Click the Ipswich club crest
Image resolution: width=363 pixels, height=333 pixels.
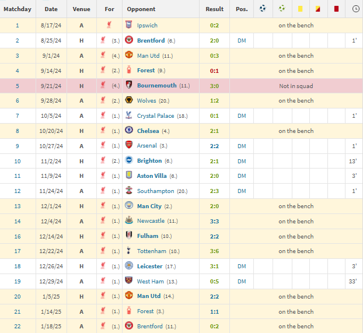click(x=129, y=24)
